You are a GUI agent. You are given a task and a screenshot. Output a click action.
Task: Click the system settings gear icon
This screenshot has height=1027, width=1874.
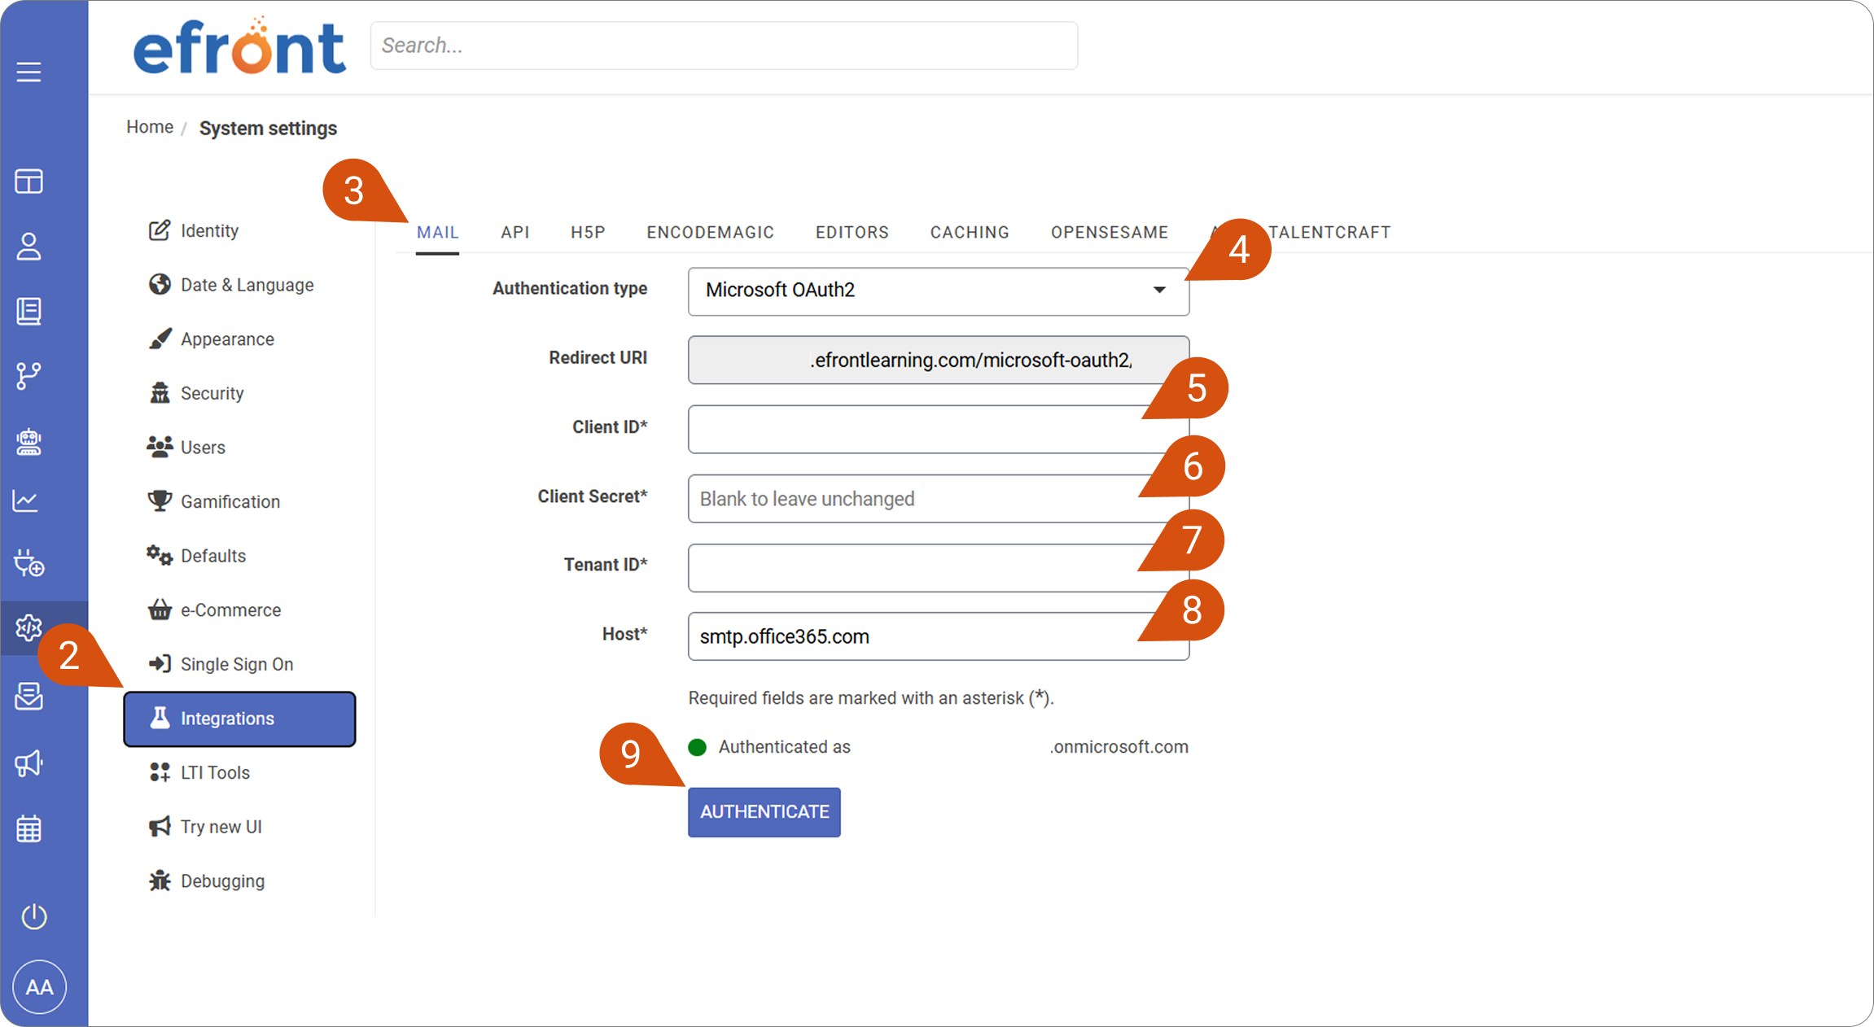[x=28, y=627]
